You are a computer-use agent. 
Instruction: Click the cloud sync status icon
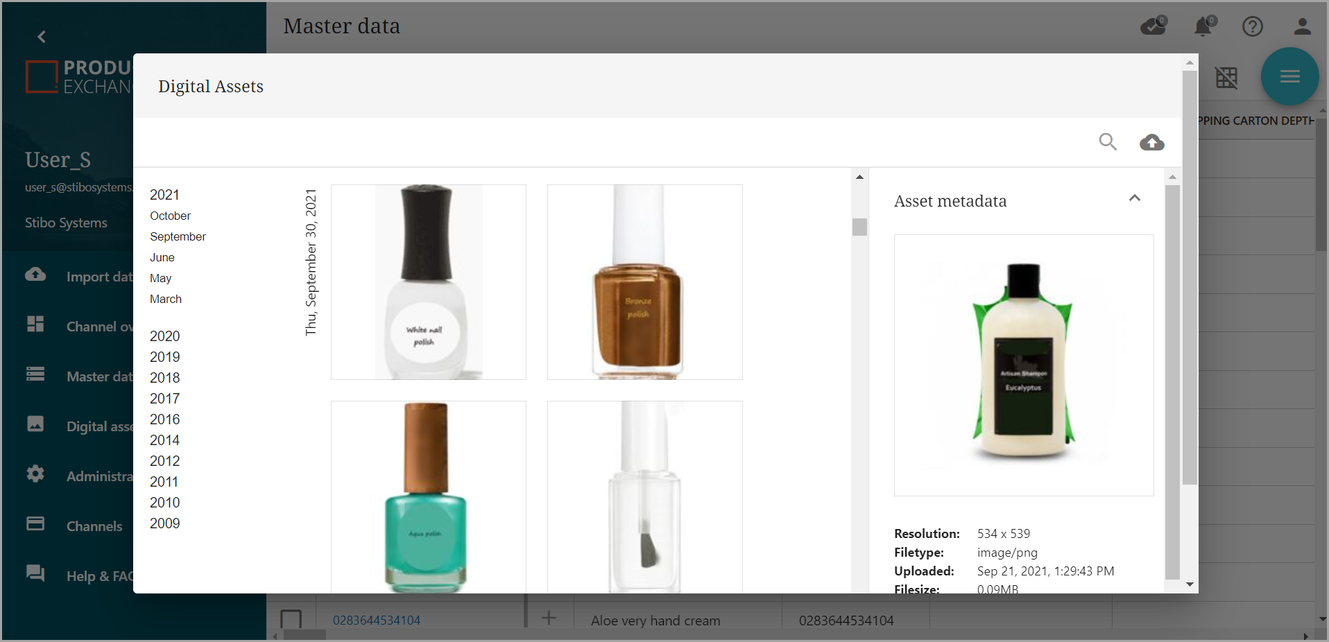pos(1153,26)
